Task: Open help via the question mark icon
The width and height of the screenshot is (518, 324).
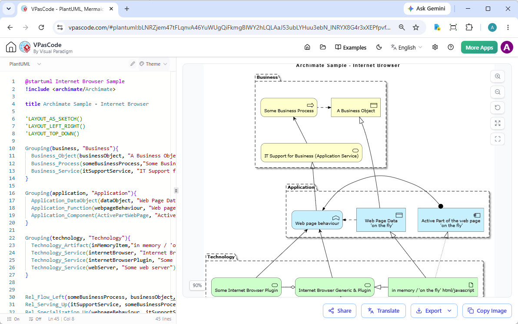Action: 451,47
